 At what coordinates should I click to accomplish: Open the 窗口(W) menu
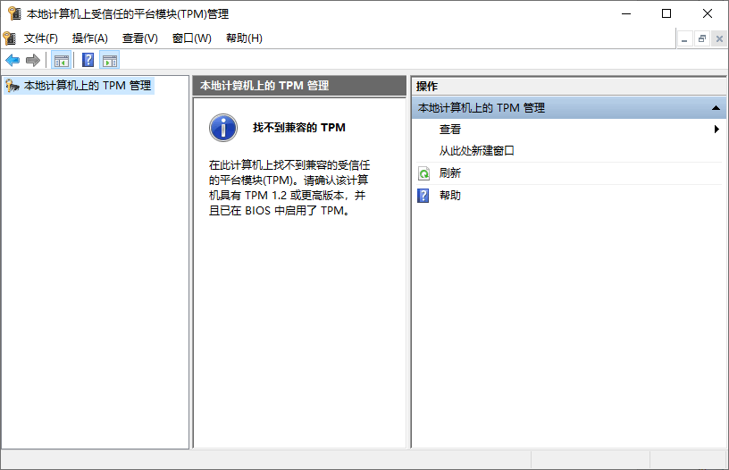click(191, 38)
